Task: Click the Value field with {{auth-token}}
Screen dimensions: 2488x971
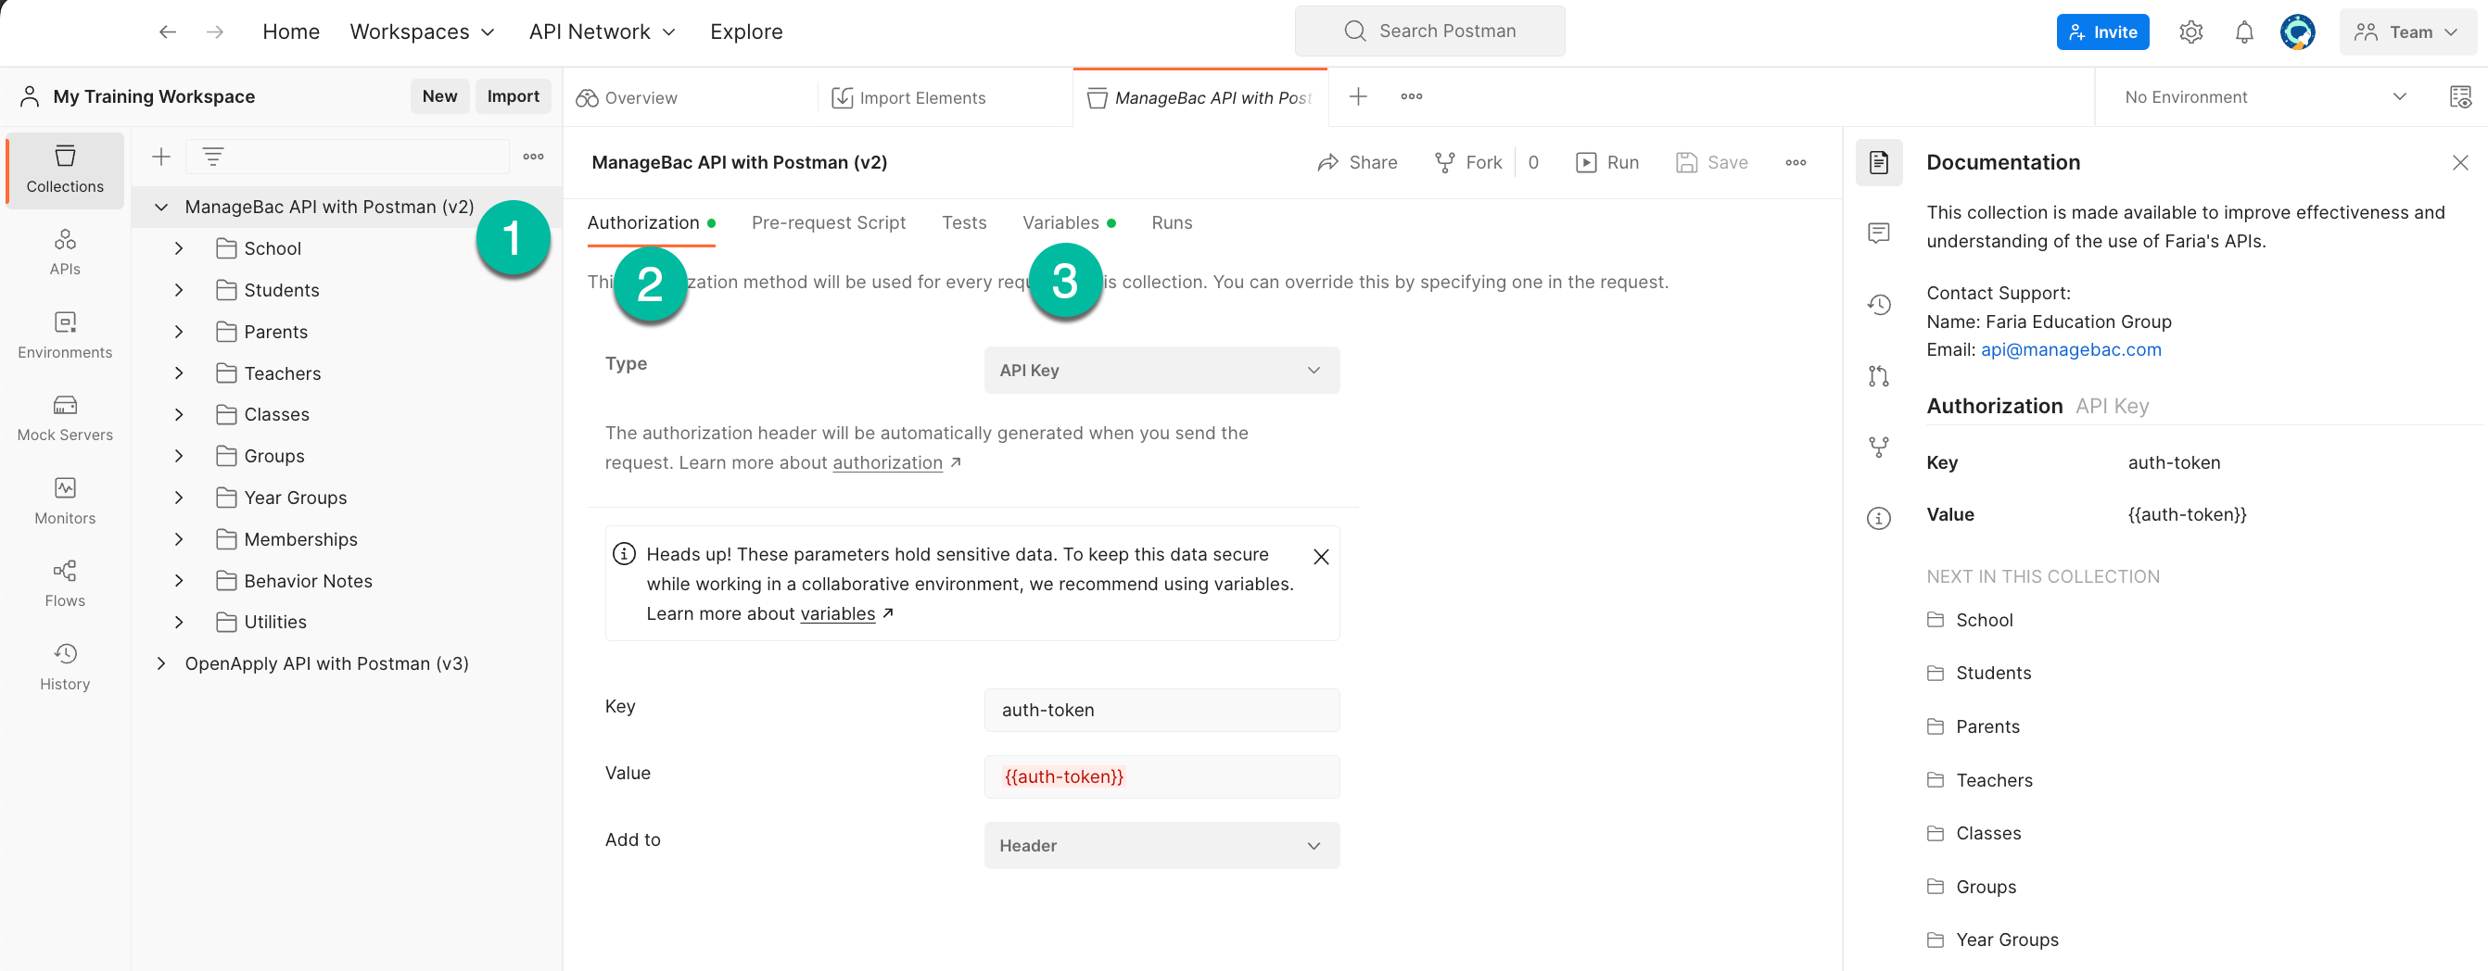Action: click(x=1161, y=776)
